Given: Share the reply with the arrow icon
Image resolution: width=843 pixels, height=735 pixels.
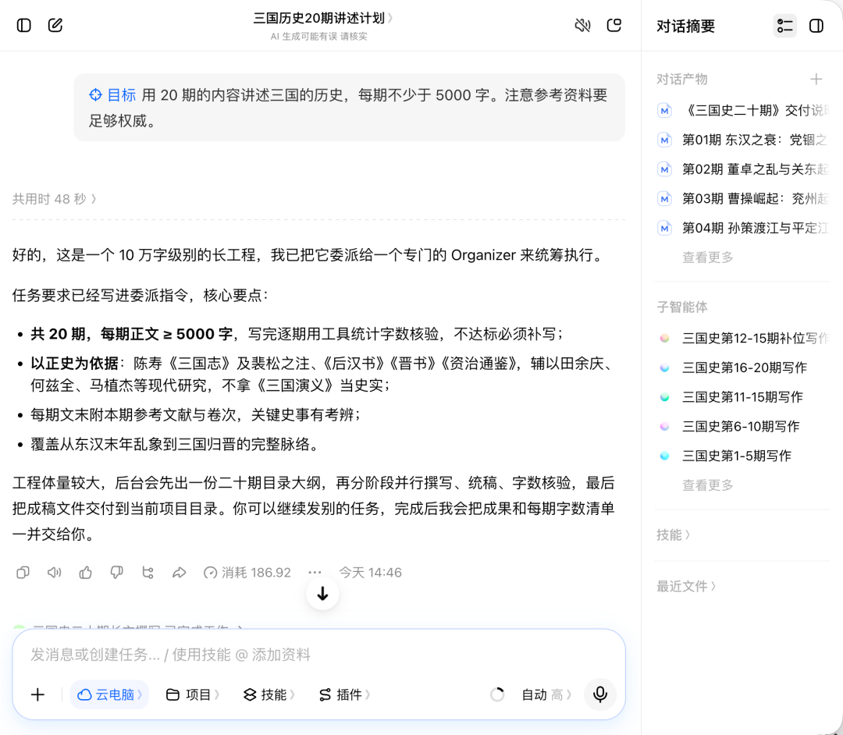Looking at the screenshot, I should tap(179, 572).
